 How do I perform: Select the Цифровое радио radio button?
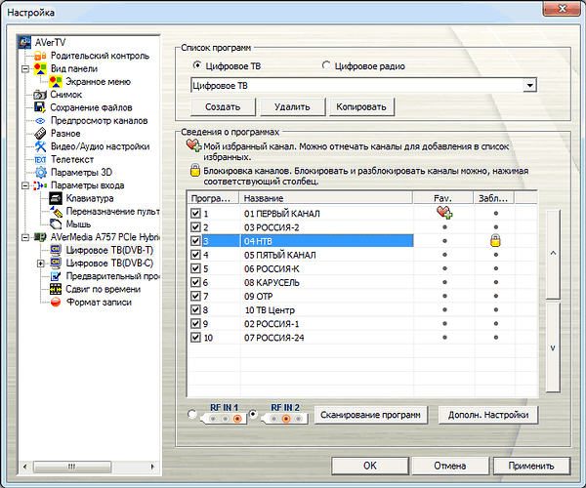pyautogui.click(x=326, y=65)
